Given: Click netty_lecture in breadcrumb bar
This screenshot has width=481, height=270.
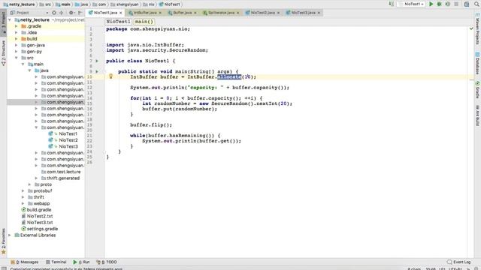Looking at the screenshot, I should (19, 4).
